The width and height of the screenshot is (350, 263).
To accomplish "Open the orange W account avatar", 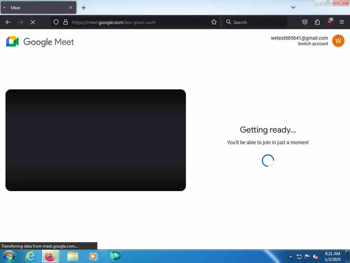I will click(x=338, y=41).
